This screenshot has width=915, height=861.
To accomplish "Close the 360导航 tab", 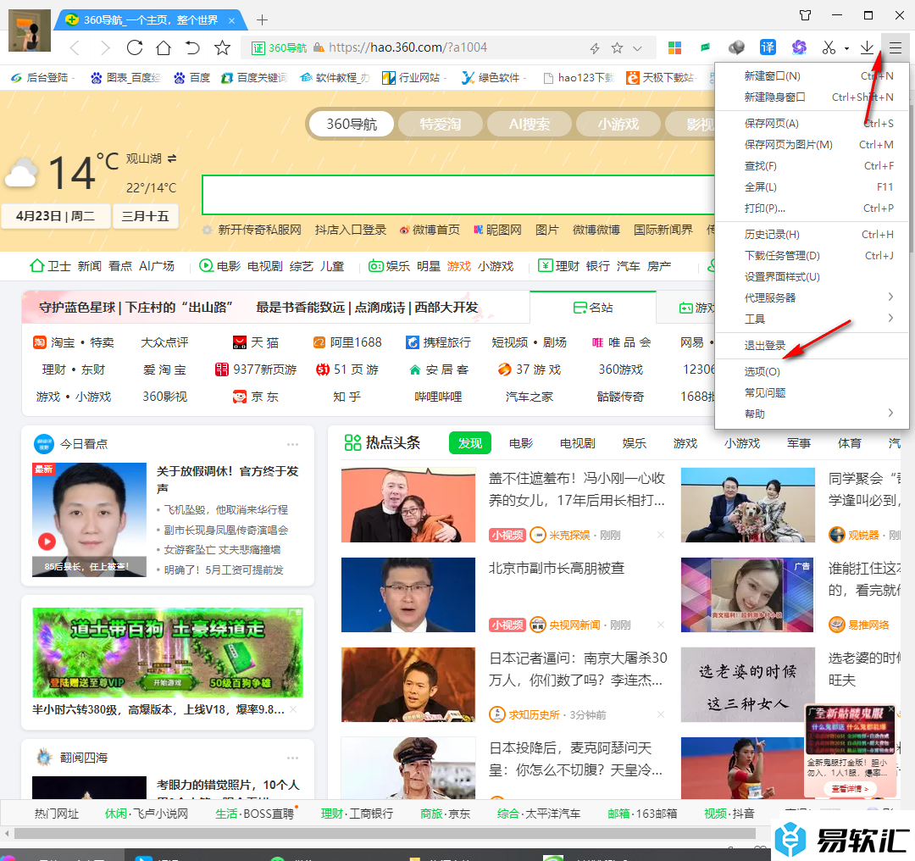I will tap(231, 20).
